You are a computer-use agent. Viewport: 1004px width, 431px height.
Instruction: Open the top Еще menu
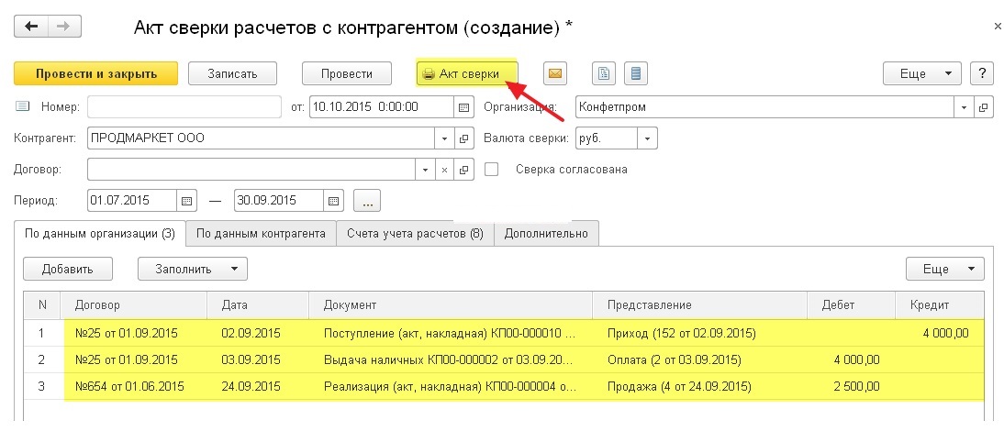click(921, 73)
